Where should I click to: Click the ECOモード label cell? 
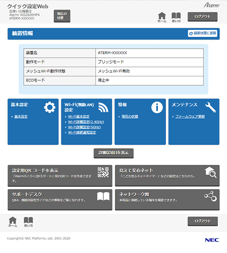[59, 80]
